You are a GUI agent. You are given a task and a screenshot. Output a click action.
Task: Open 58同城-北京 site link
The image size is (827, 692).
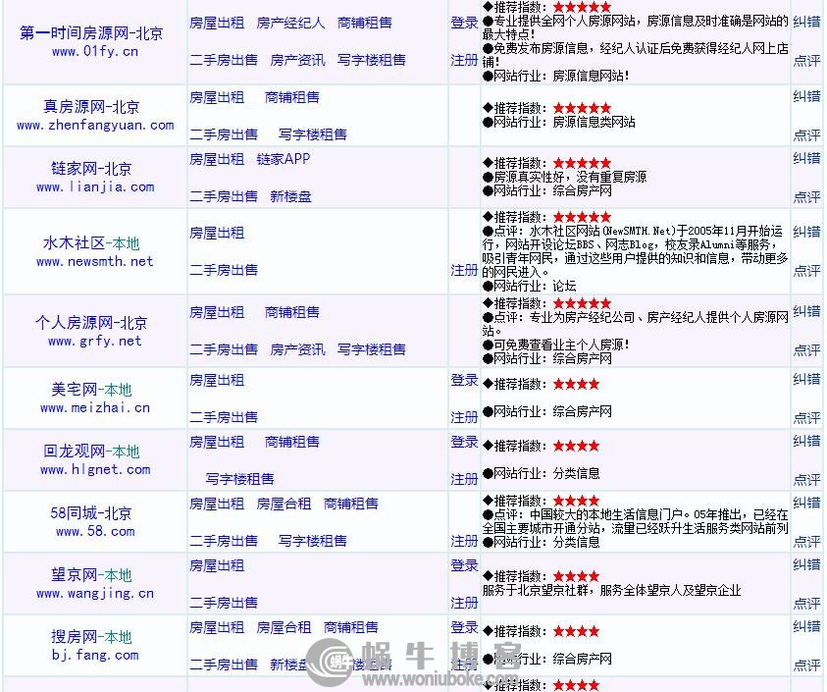coord(92,513)
